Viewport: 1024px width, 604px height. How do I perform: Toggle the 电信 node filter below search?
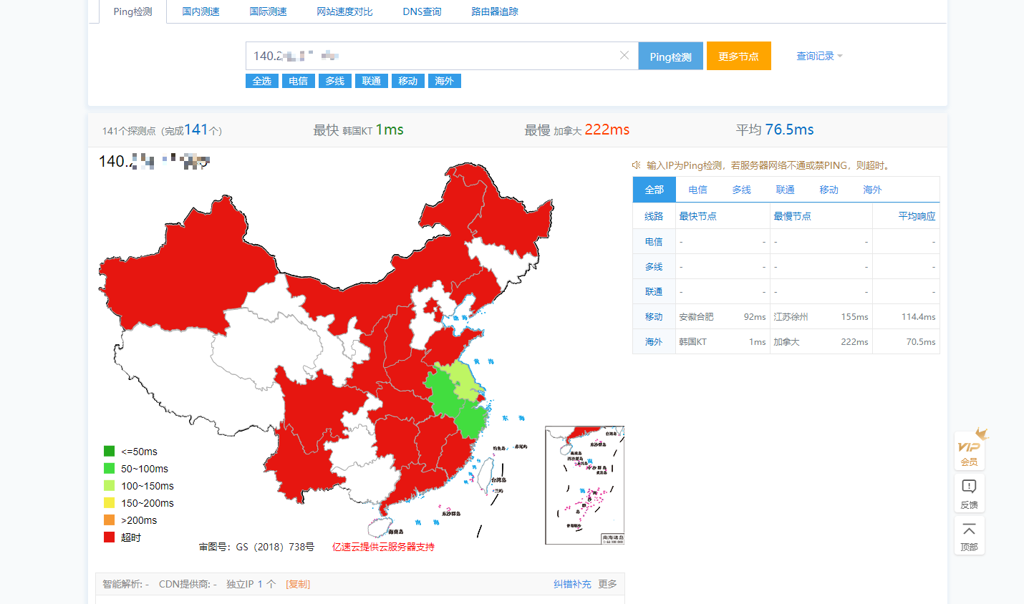pos(298,81)
